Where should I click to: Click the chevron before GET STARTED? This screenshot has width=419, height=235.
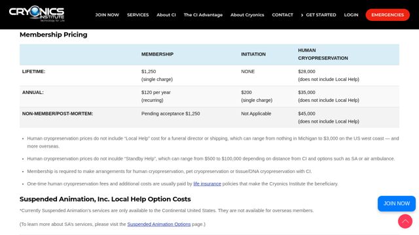[x=302, y=15]
